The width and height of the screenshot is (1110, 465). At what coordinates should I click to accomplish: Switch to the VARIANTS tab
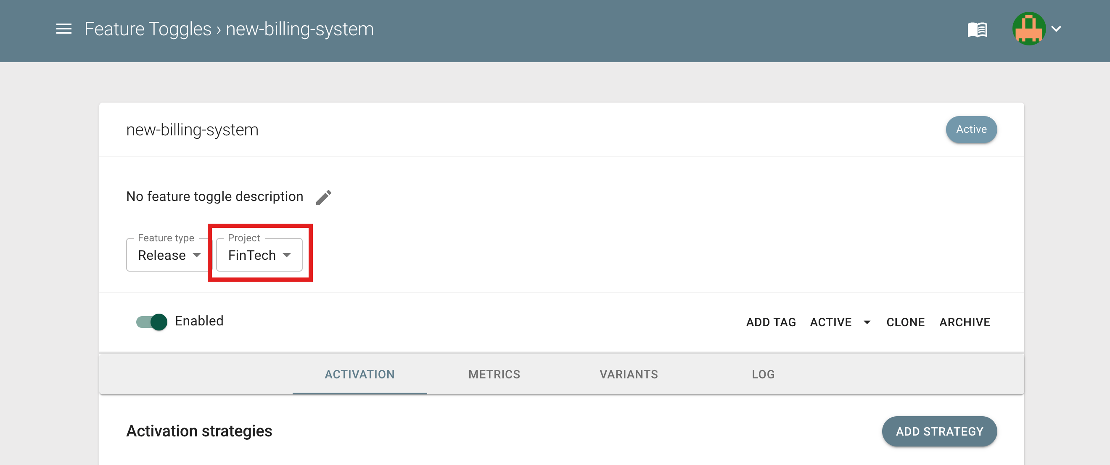click(629, 374)
